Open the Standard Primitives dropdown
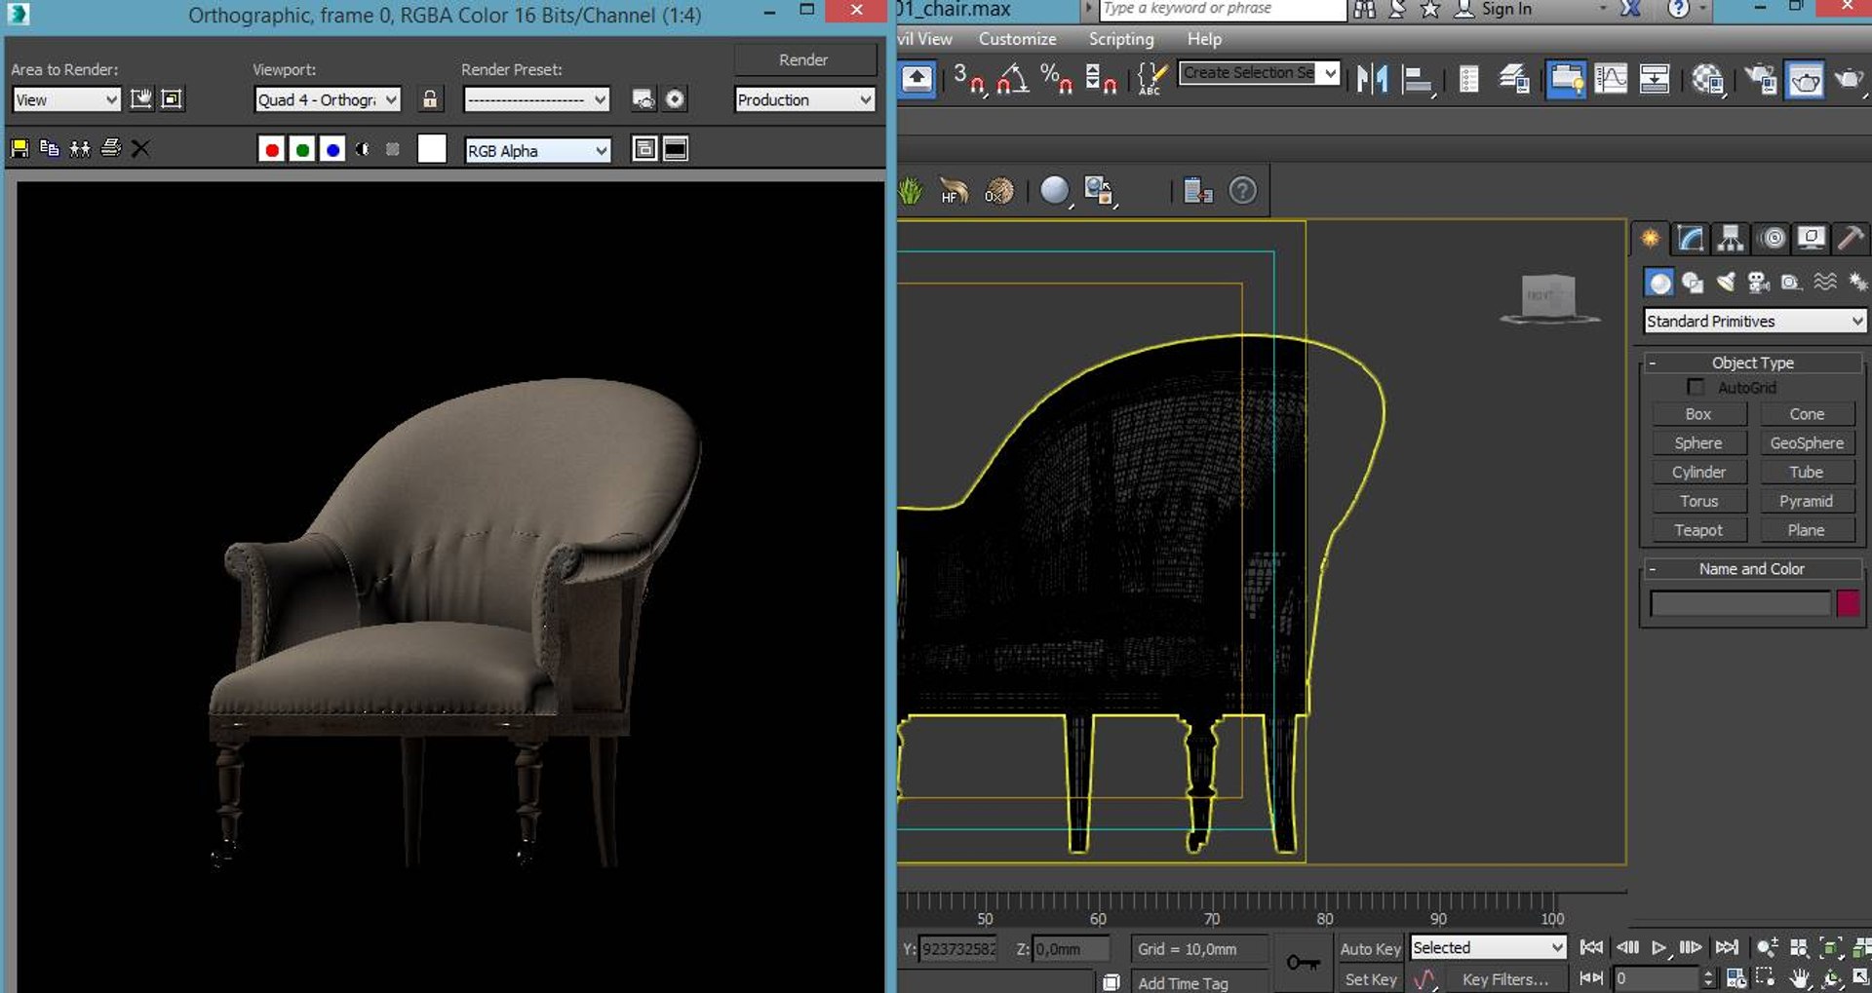Image resolution: width=1872 pixels, height=993 pixels. tap(1755, 322)
